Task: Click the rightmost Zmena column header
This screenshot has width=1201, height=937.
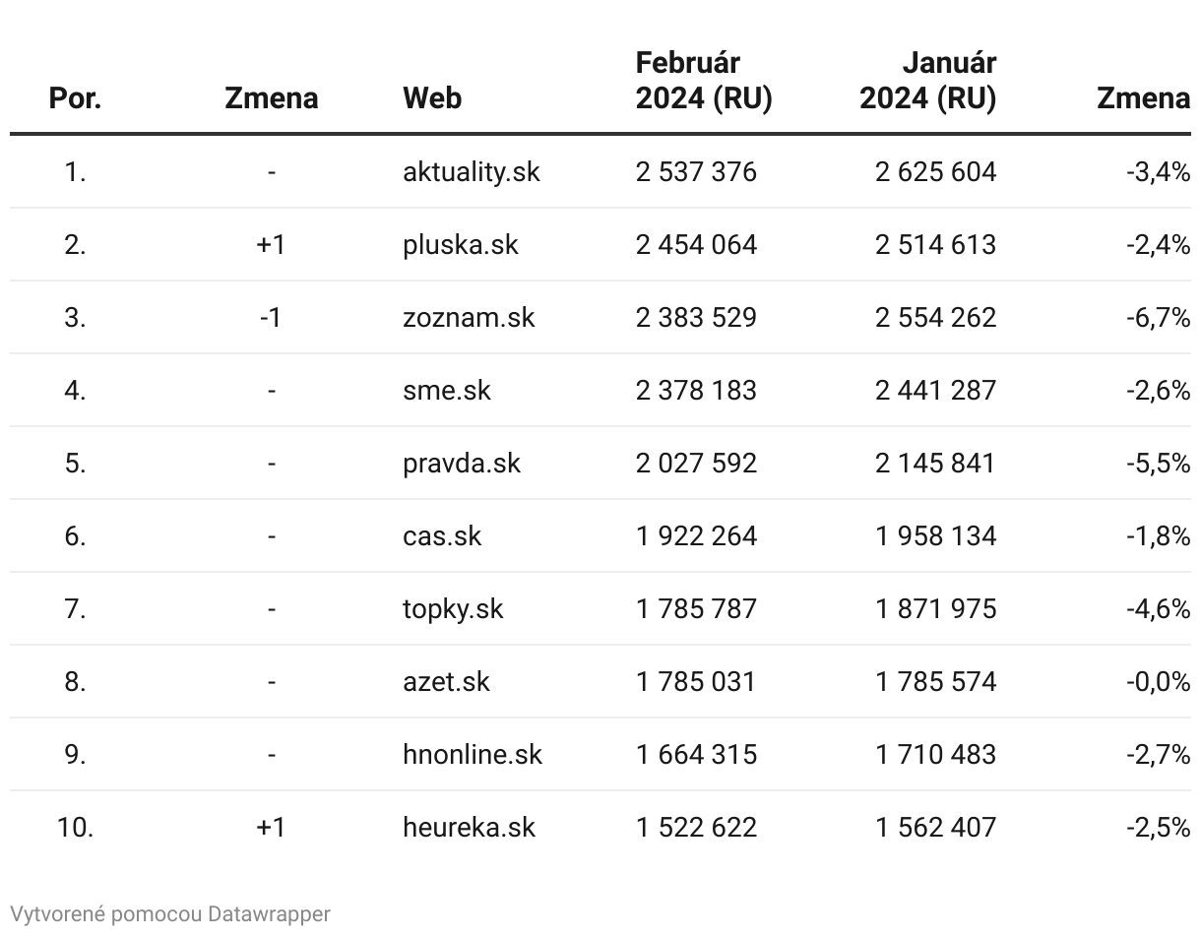Action: tap(1144, 98)
